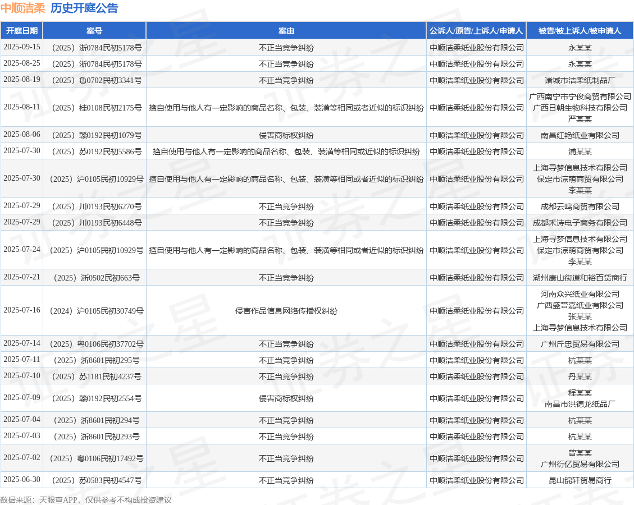Click the 历史开庭公告 heading
The width and height of the screenshot is (634, 505).
point(84,8)
